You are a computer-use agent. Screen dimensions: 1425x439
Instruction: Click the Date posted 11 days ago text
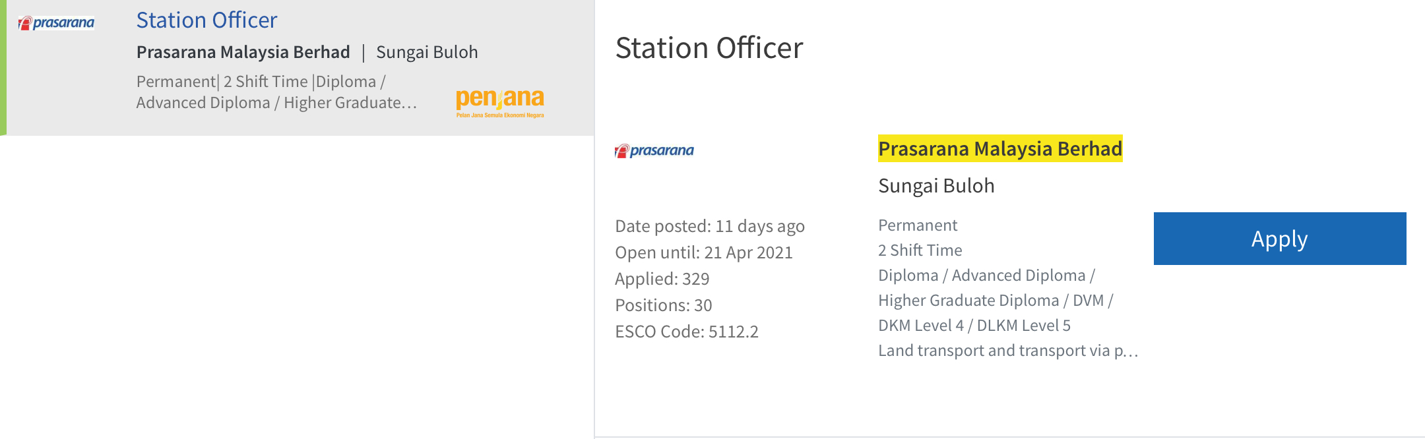[709, 226]
